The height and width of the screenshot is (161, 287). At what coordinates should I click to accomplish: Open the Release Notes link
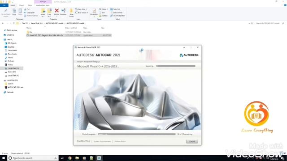(x=120, y=141)
